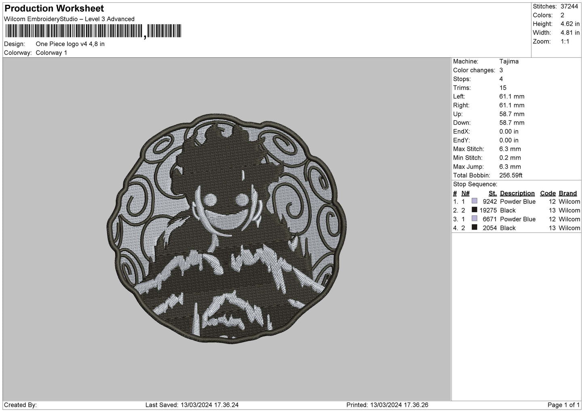Click the 'Colors:' label in the header
The width and height of the screenshot is (584, 412).
542,15
